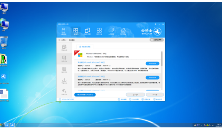Select the backup data step list icon

point(64,70)
